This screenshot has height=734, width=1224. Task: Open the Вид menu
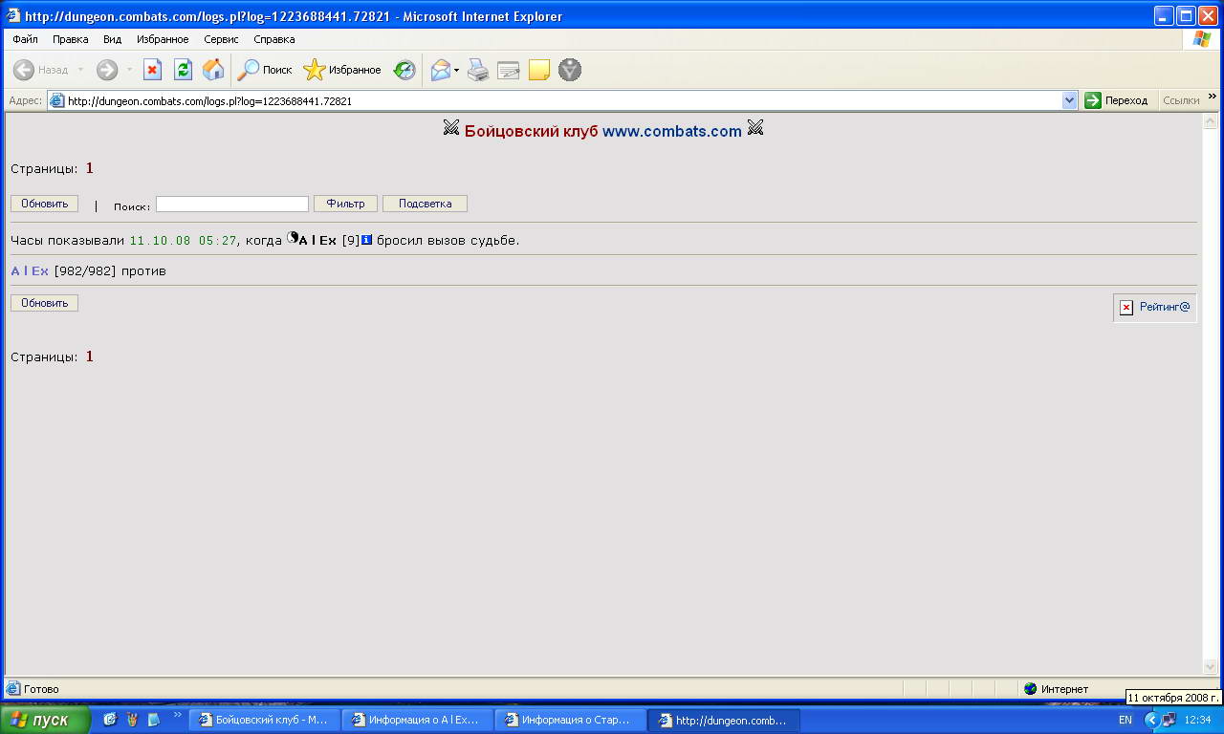click(112, 39)
